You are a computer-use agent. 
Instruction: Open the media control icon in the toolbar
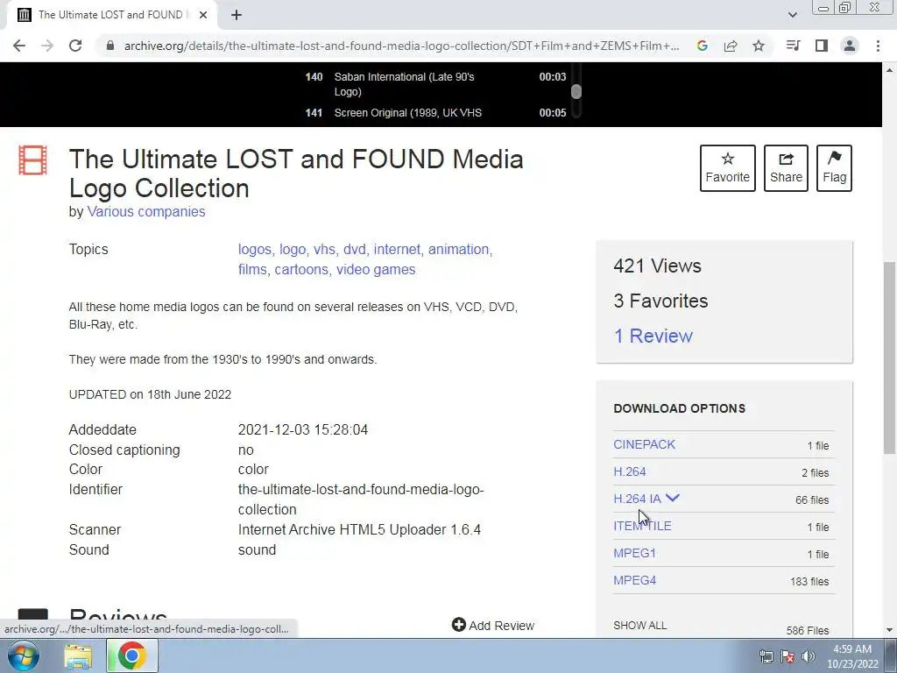(x=793, y=46)
